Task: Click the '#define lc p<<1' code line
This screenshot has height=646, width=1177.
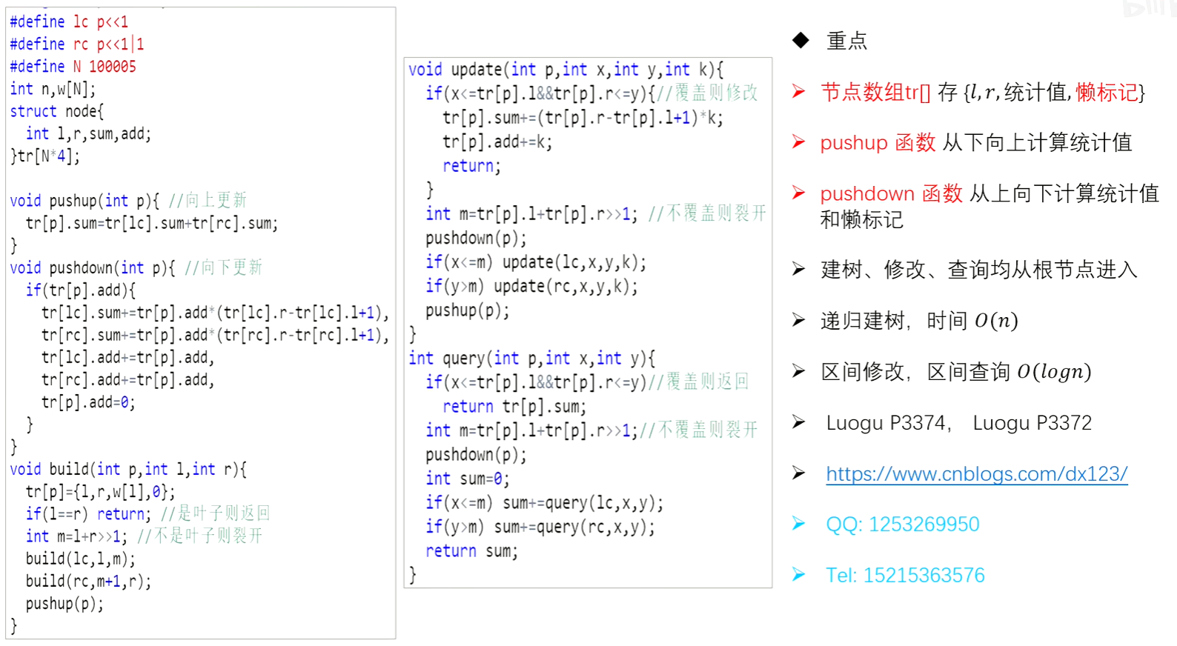Action: (68, 21)
